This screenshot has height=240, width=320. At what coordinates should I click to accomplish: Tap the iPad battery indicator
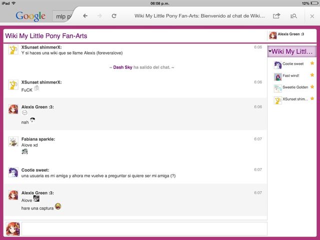(314, 3)
